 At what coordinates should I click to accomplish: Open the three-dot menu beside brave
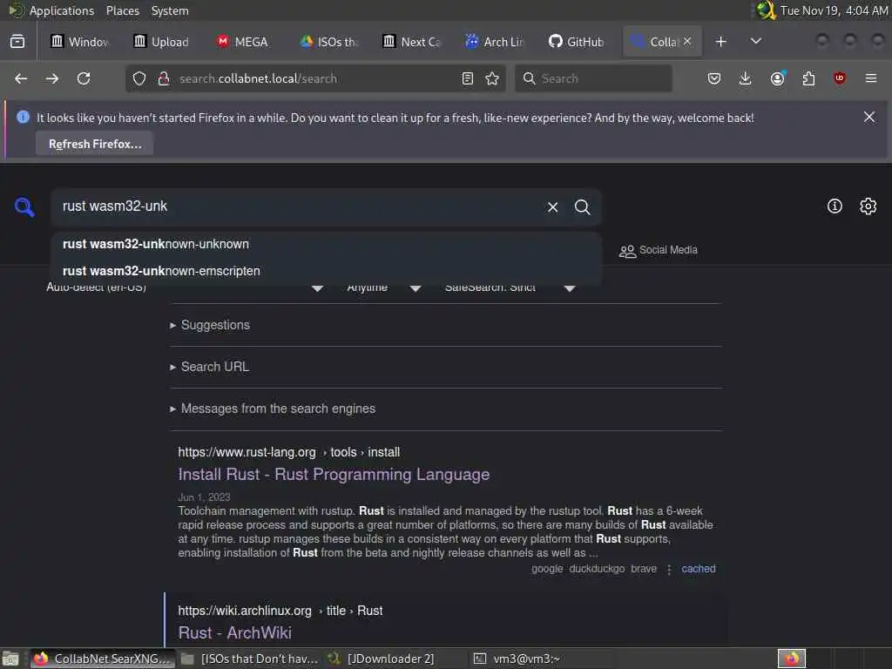pos(669,569)
